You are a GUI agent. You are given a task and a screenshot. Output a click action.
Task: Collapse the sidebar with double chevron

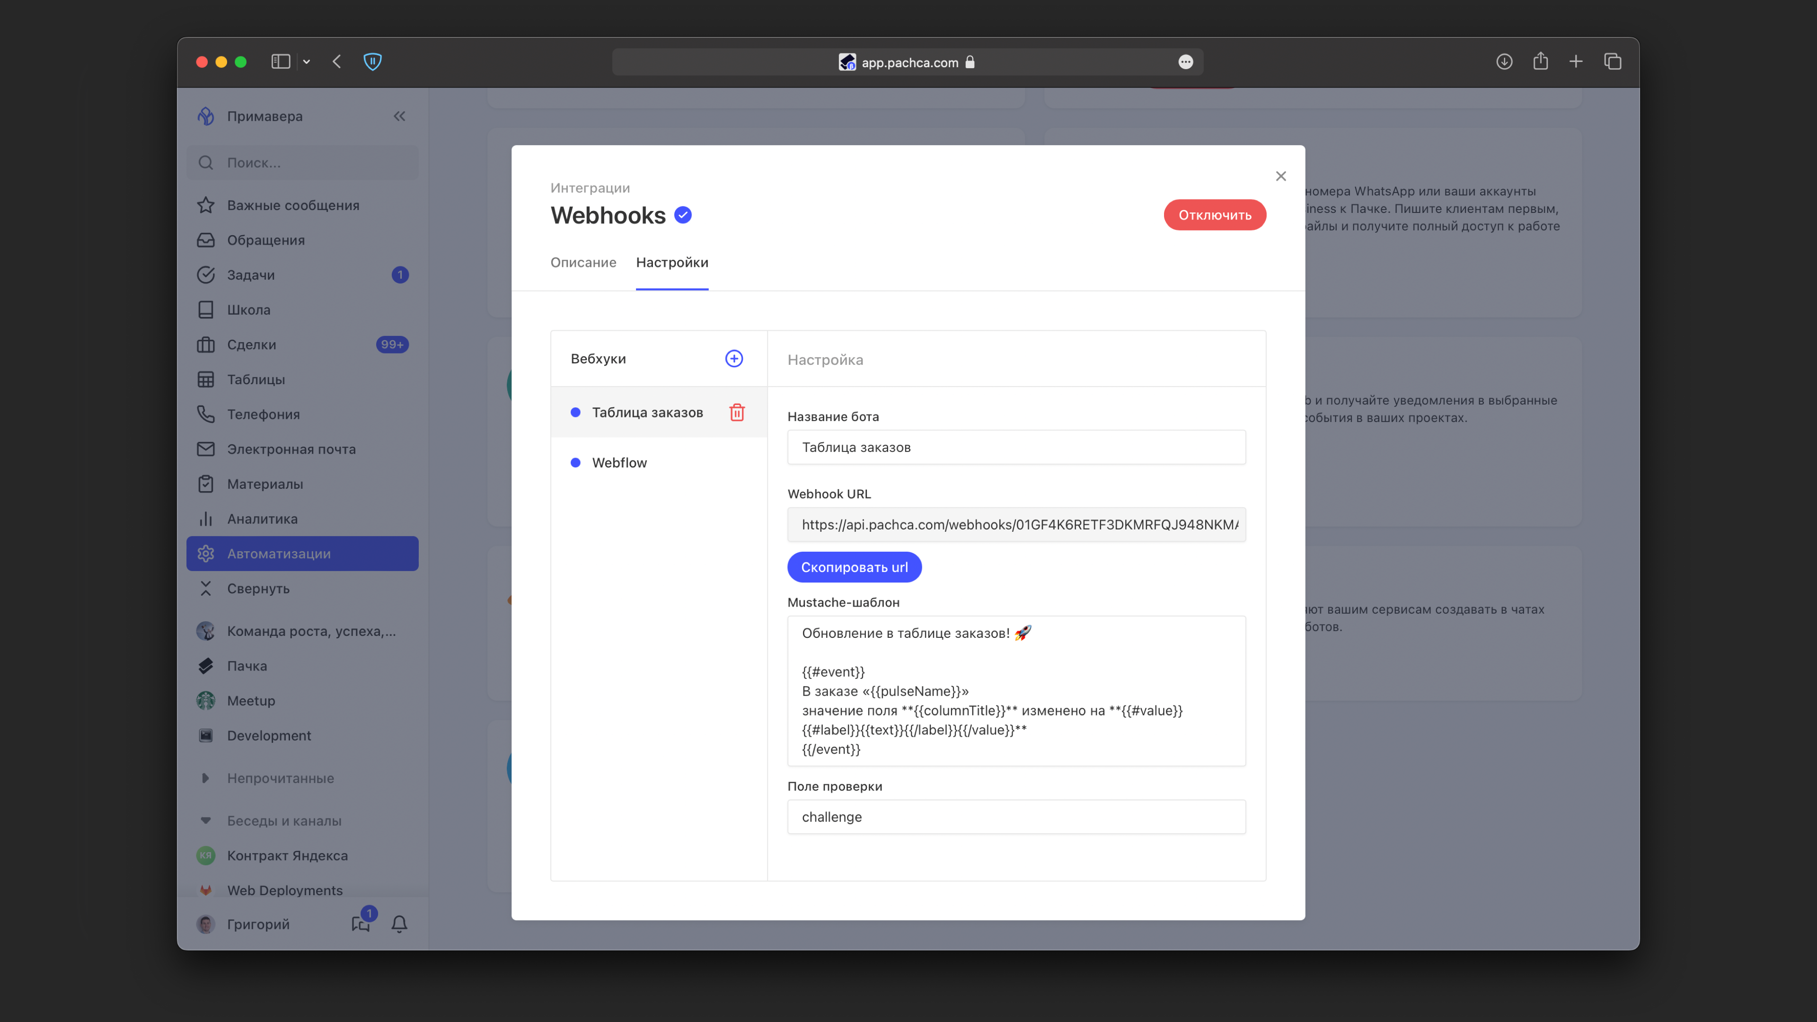point(399,115)
